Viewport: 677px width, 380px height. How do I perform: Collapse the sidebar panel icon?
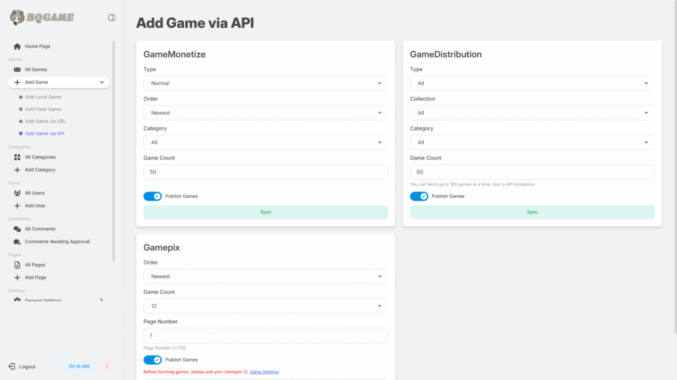(x=111, y=18)
